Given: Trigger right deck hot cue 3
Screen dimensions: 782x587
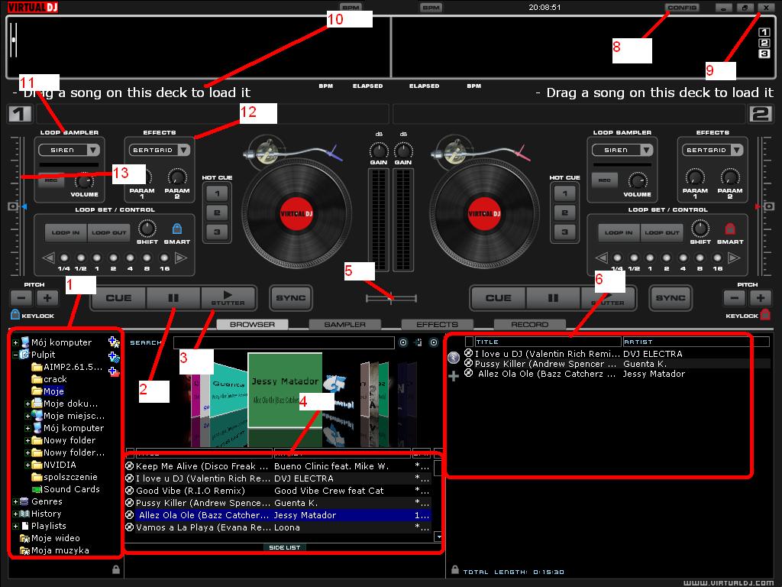Looking at the screenshot, I should click(564, 232).
